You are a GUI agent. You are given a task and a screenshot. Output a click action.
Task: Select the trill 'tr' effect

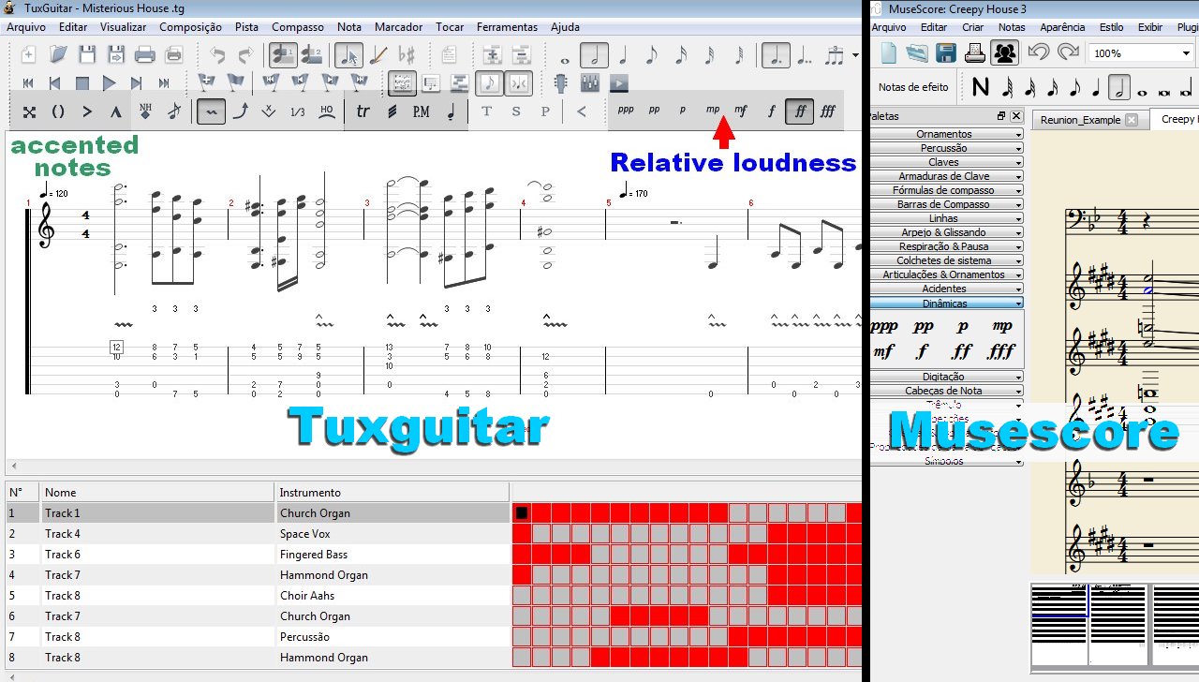point(363,111)
